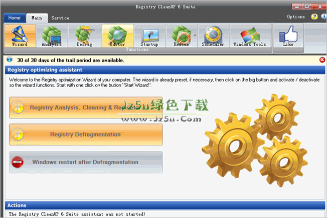This screenshot has width=327, height=218.
Task: Click the blue info icon
Action: pos(324,16)
